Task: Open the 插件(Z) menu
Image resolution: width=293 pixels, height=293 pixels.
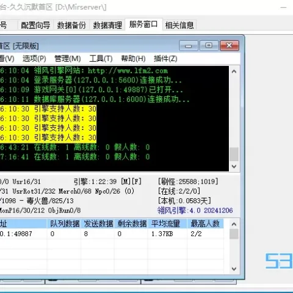Action: [165, 59]
